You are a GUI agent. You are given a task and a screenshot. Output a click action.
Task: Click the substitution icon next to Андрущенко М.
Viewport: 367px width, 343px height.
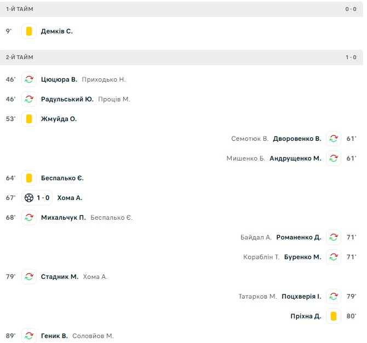(x=334, y=158)
